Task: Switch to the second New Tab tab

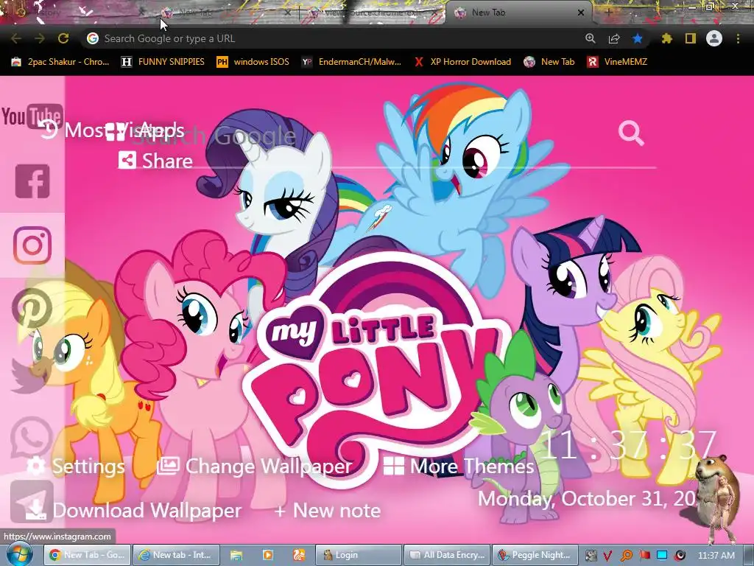Action: (226, 13)
